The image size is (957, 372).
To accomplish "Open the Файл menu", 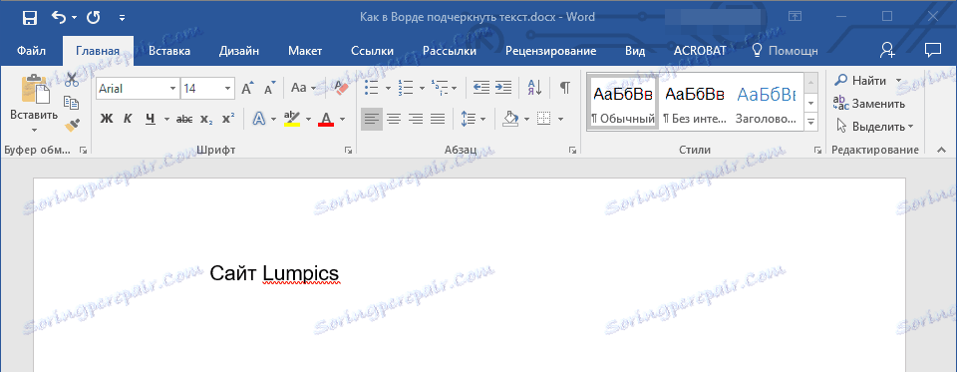I will [30, 51].
